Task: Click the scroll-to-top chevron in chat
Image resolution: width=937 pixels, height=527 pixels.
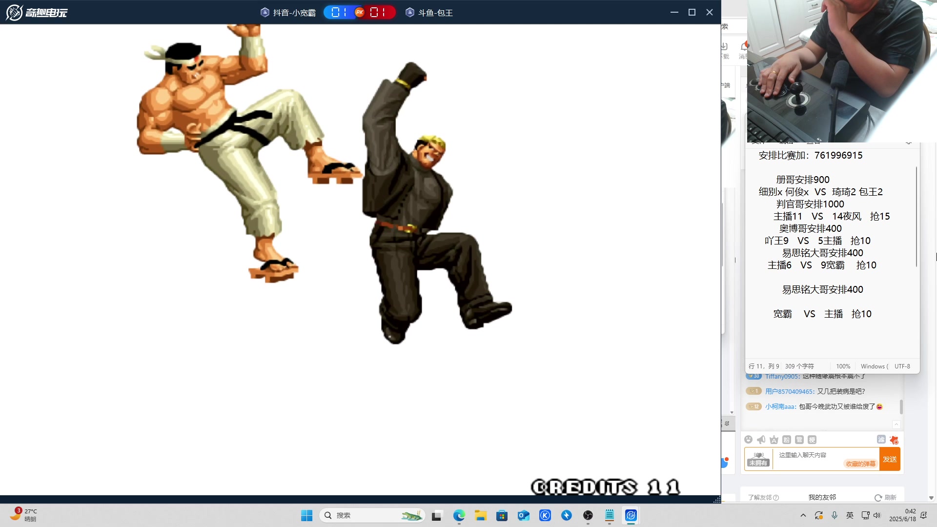Action: point(896,425)
